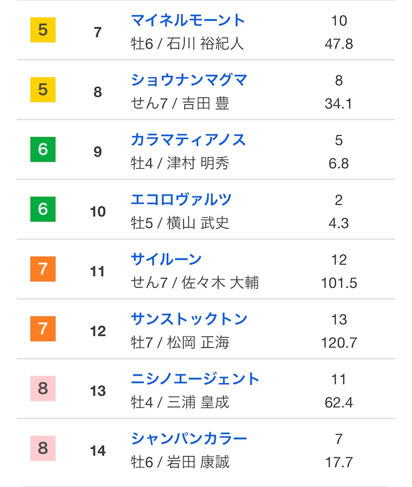The image size is (412, 487).
Task: Select orange frame 7 badge beside horse number 11
Action: [x=43, y=269]
